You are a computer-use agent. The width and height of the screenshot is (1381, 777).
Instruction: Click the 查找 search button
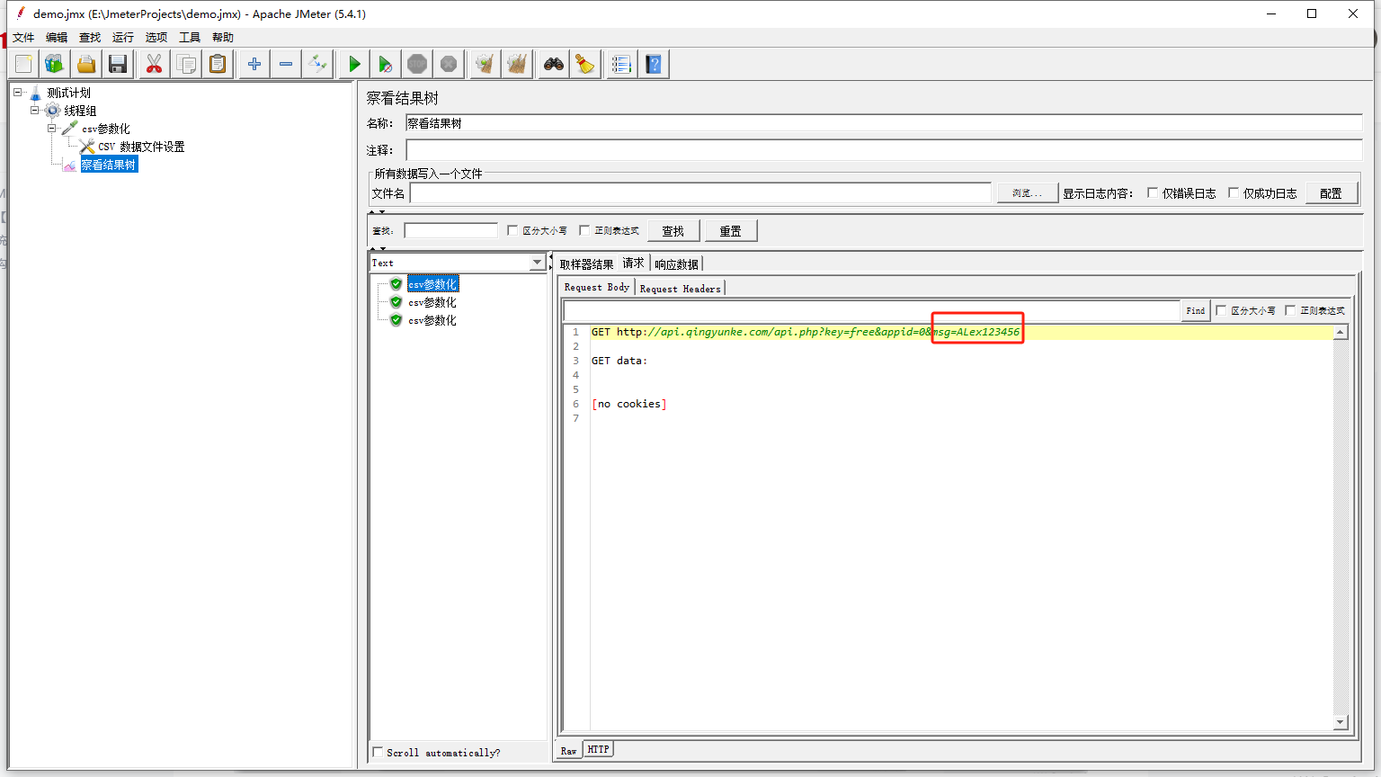[x=673, y=231]
